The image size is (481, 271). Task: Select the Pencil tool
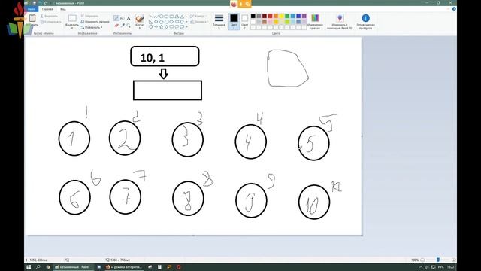(x=116, y=18)
